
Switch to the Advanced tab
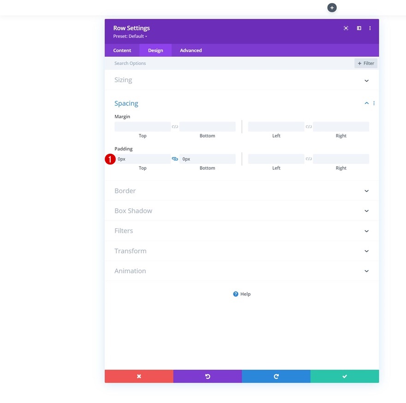(x=191, y=50)
